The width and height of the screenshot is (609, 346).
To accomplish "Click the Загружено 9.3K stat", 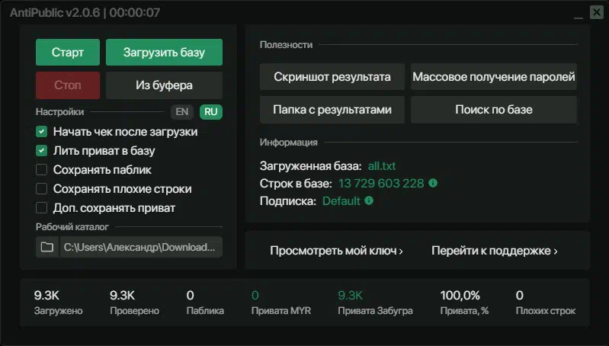I will [x=58, y=303].
